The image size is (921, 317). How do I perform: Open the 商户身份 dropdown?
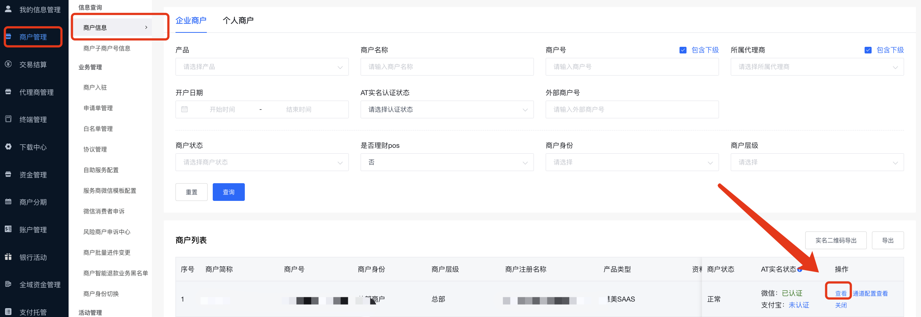pyautogui.click(x=632, y=162)
